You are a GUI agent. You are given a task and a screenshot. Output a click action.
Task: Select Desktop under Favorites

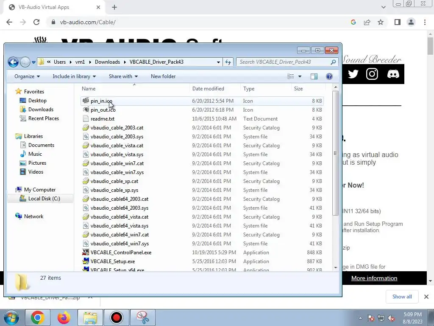33,101
